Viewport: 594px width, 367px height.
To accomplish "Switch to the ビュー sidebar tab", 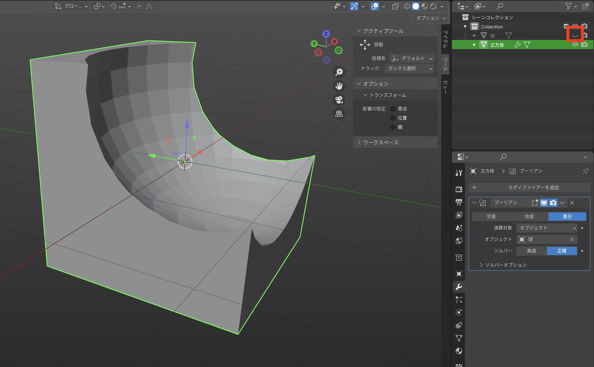I will coord(445,87).
